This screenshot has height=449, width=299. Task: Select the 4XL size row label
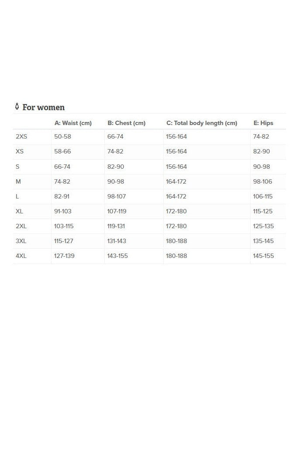pyautogui.click(x=21, y=256)
